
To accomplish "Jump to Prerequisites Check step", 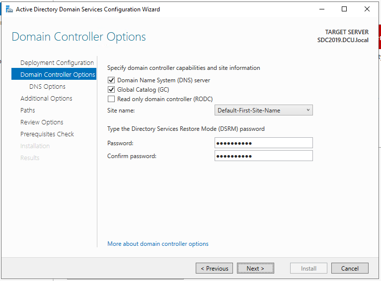I will point(47,134).
